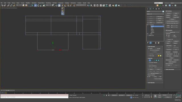The height and width of the screenshot is (102, 182).
Task: Select SubObj preview selection radio button
Action: 153,77
